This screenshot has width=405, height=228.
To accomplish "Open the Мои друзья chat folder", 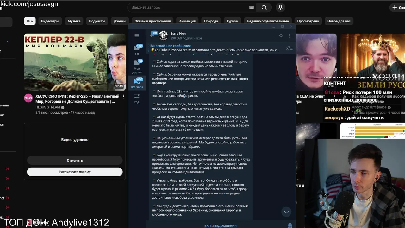I will (x=137, y=66).
